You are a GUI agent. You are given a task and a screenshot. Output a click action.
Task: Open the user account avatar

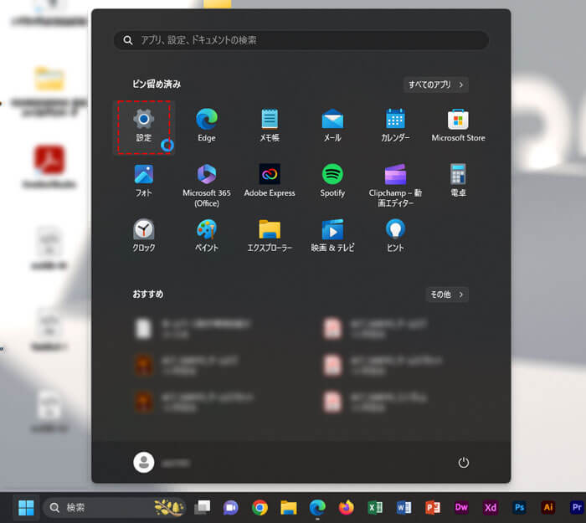point(144,463)
